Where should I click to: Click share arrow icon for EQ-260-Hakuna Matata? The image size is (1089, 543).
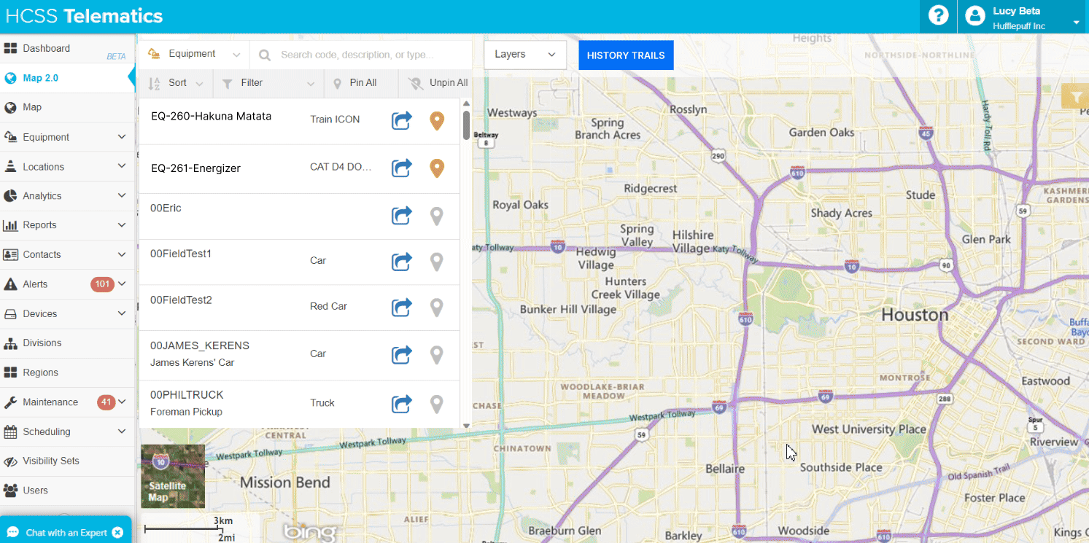click(402, 120)
